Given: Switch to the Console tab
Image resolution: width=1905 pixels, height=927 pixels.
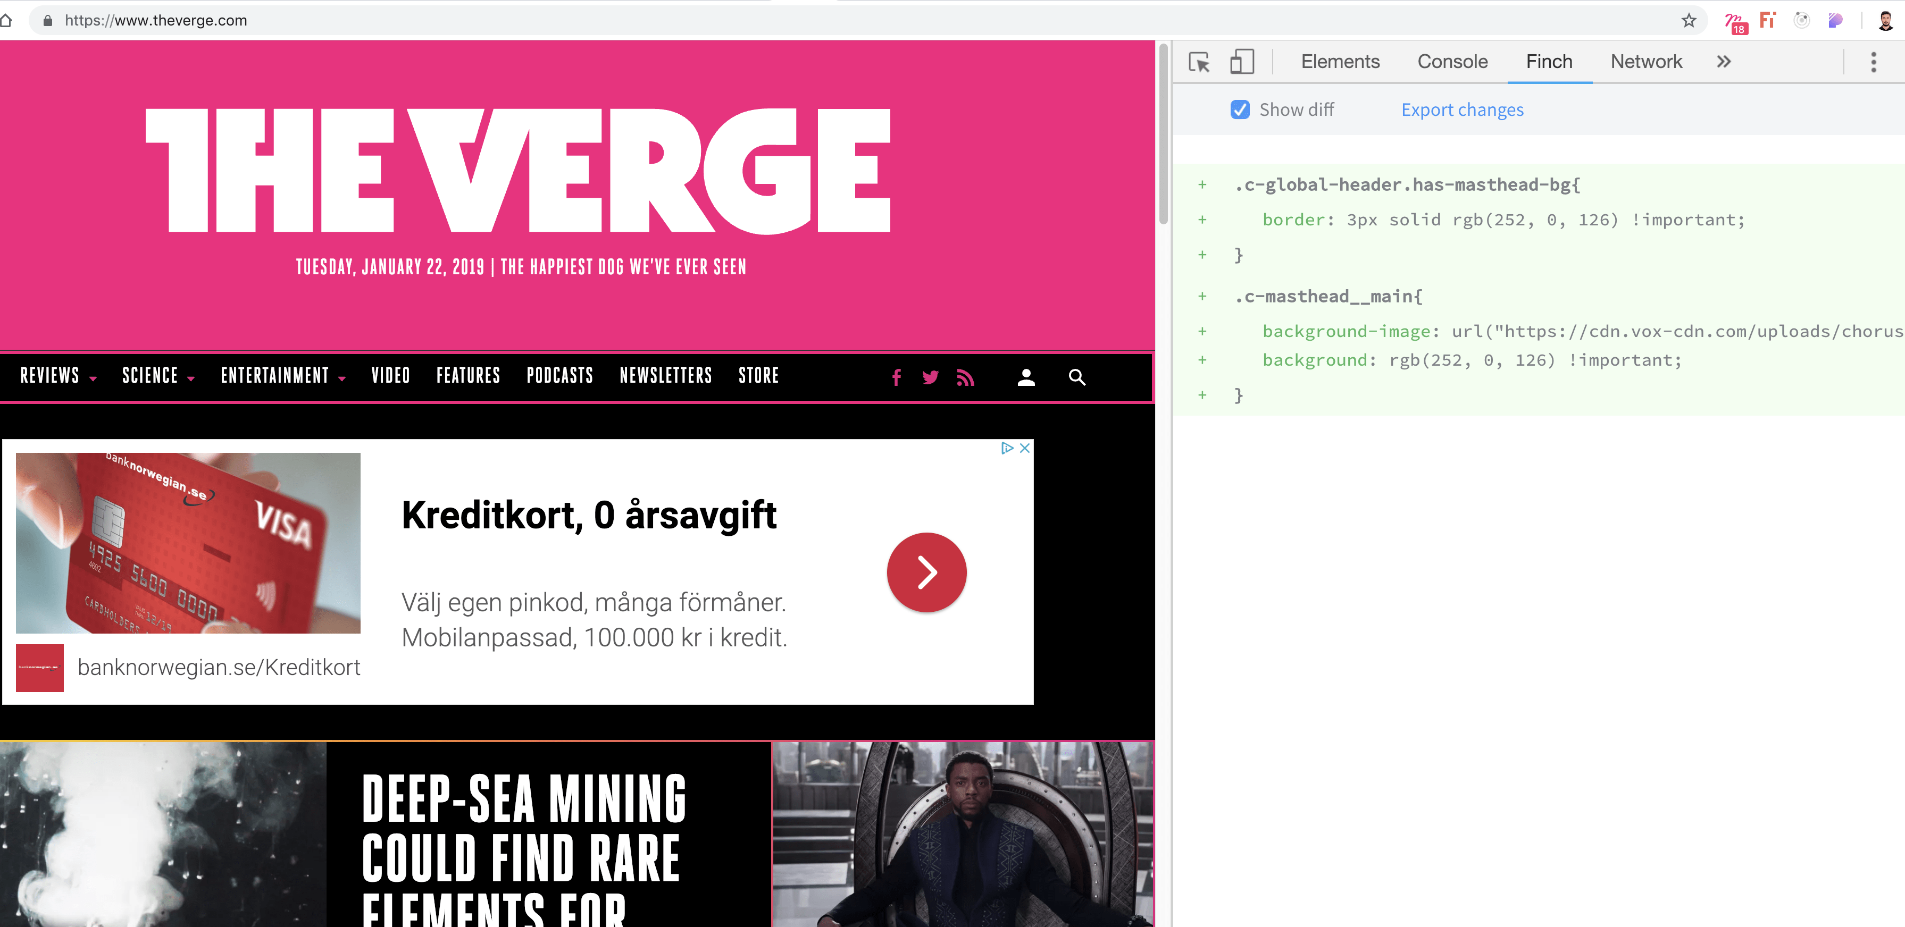Looking at the screenshot, I should (1452, 61).
